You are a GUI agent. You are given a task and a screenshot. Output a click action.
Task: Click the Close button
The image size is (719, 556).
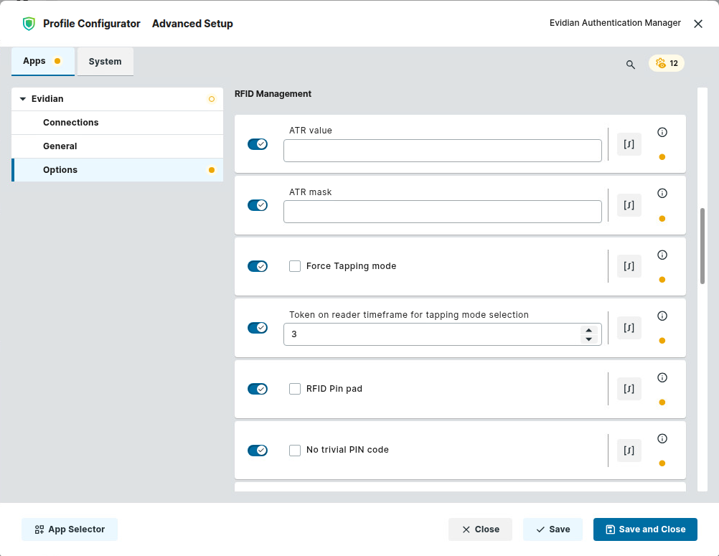(x=480, y=529)
